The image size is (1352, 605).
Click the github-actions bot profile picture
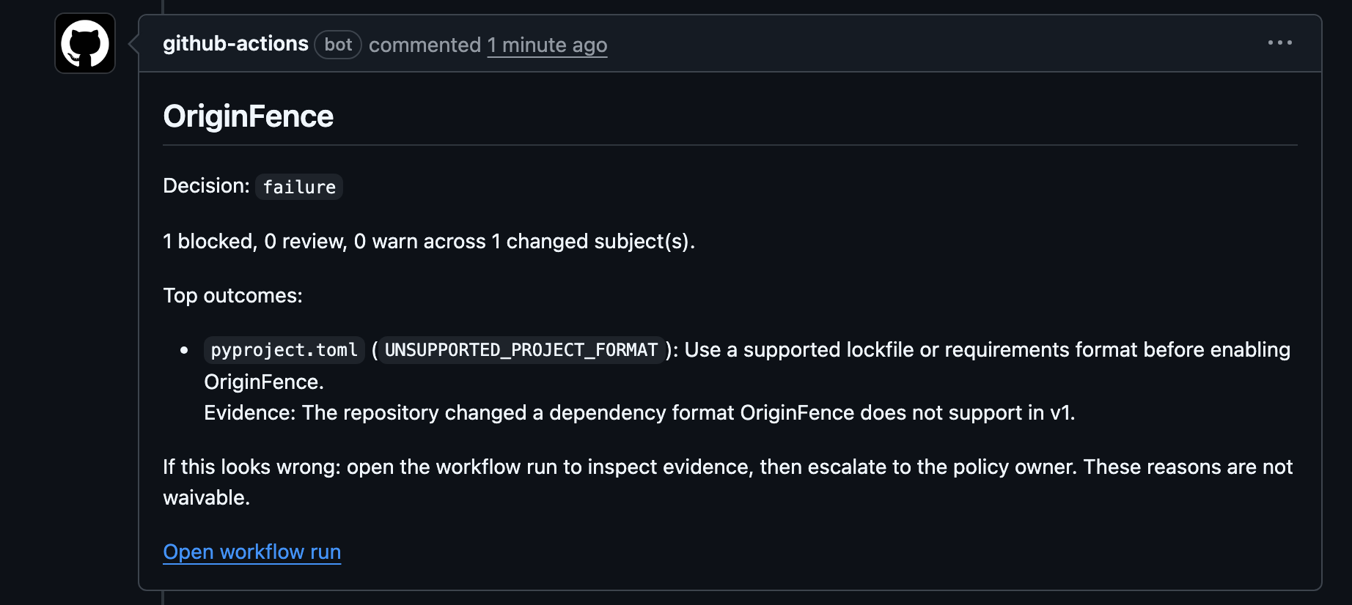click(84, 43)
